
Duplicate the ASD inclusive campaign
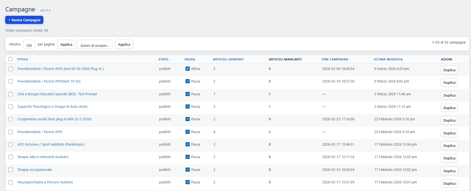(449, 146)
